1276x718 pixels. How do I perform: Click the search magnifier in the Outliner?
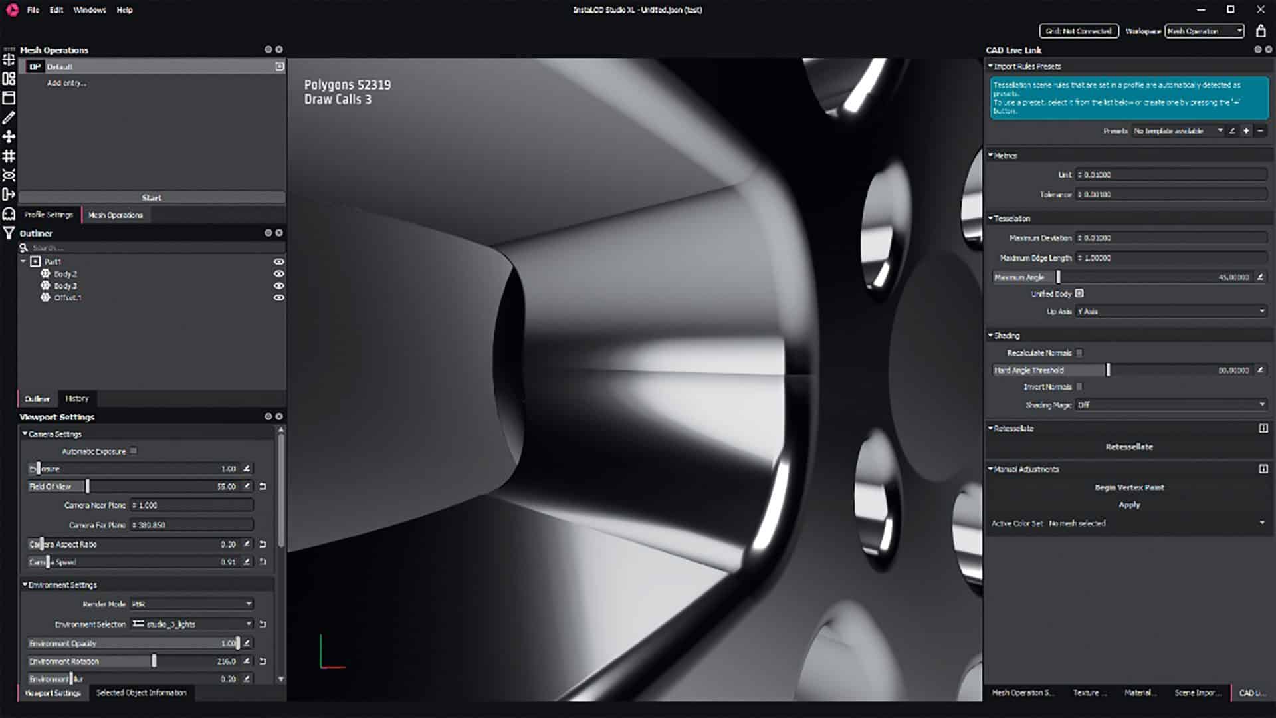point(23,247)
